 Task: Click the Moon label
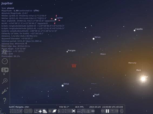[x=103, y=54]
